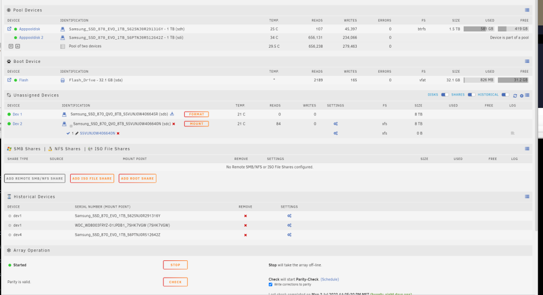543x295 pixels.
Task: Click the 'Device is part of a pool' text
Action: coord(509,38)
